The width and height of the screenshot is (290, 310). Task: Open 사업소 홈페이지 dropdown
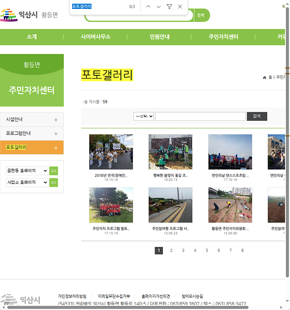[x=27, y=182]
